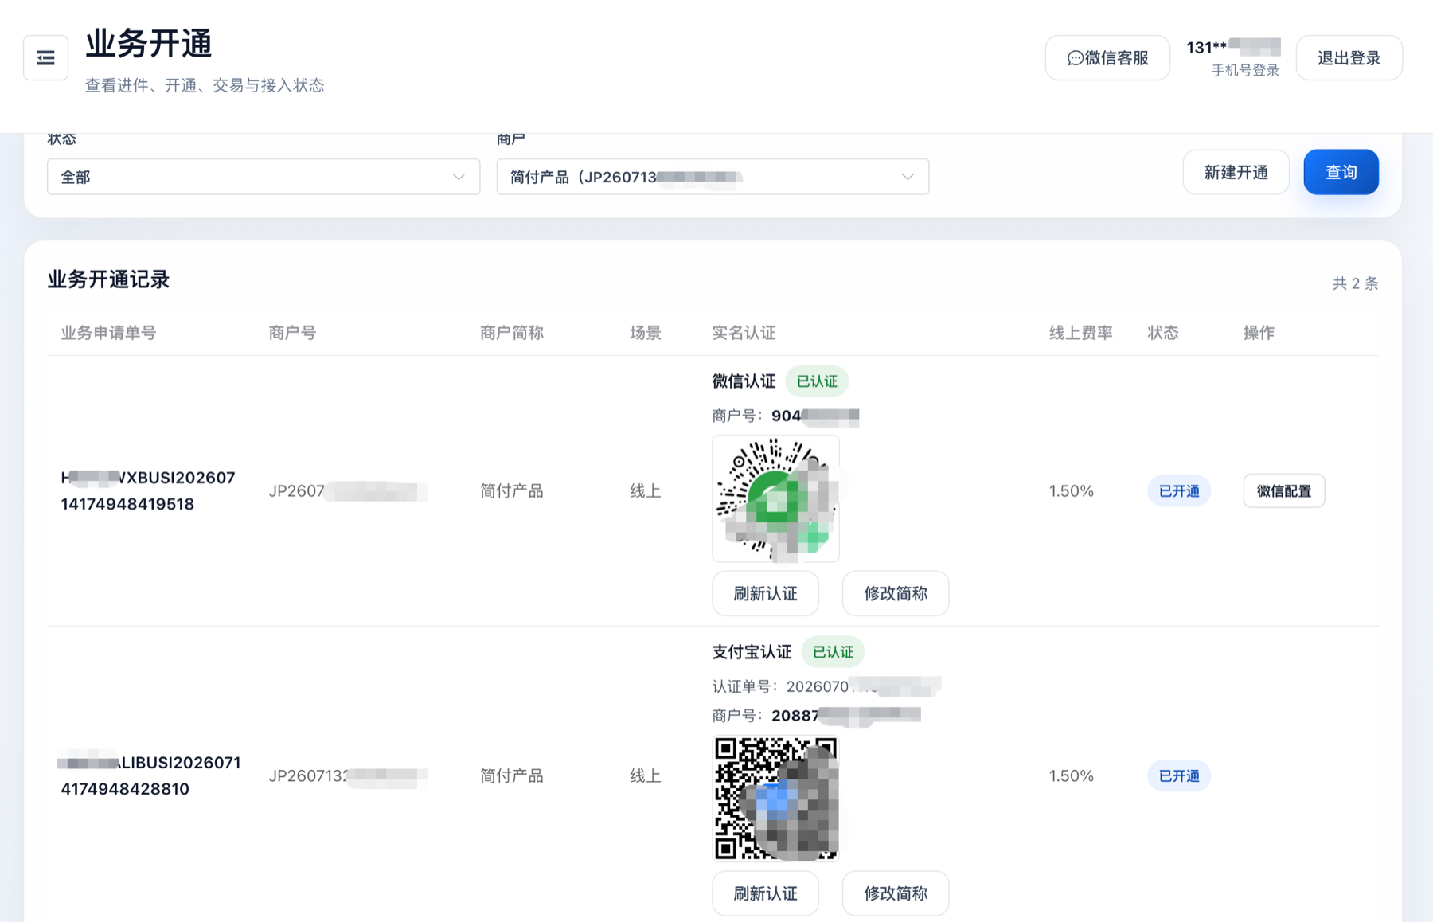Click the 微信认证 merchant number 904
The width and height of the screenshot is (1433, 922).
(815, 416)
